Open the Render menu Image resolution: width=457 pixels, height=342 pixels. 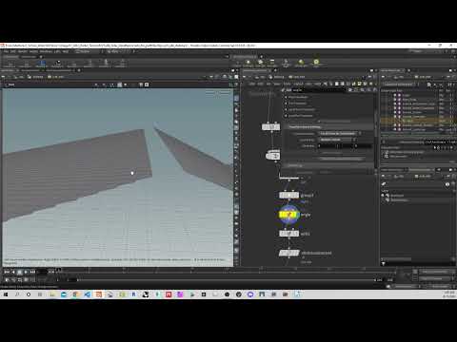tap(22, 51)
